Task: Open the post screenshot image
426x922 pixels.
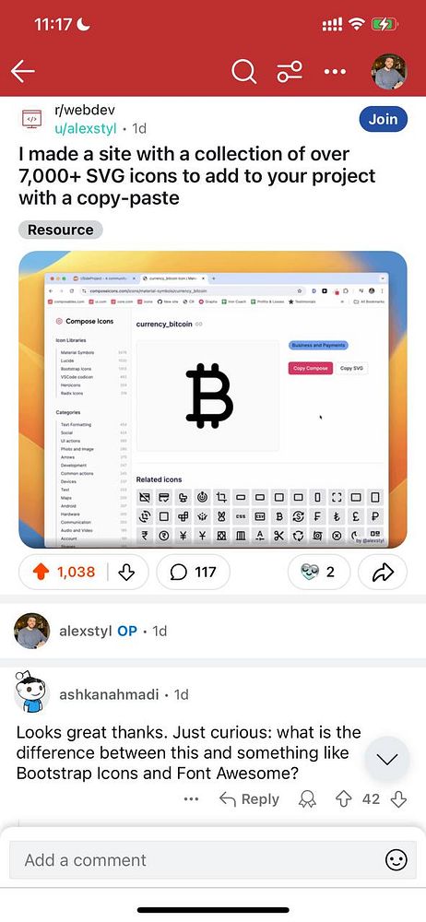Action: (x=213, y=400)
